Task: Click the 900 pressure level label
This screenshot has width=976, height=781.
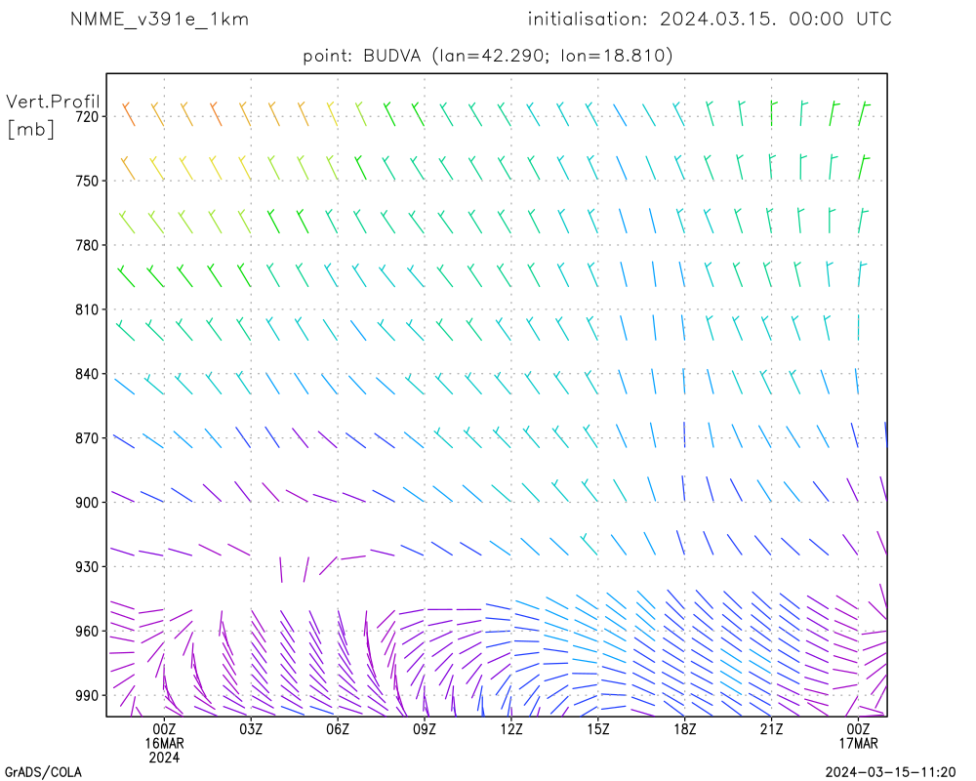Action: [87, 503]
